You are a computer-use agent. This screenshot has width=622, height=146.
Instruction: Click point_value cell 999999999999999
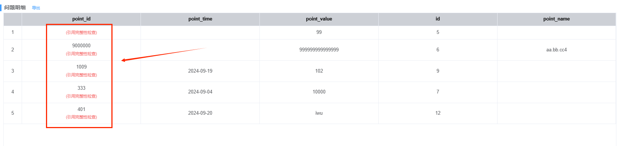pos(319,50)
